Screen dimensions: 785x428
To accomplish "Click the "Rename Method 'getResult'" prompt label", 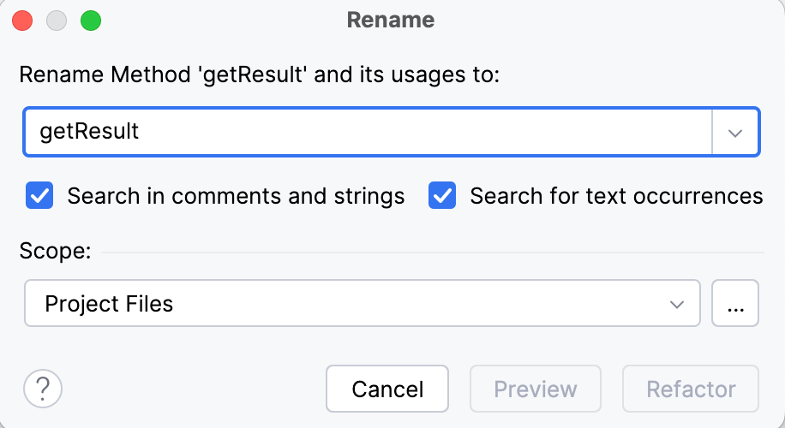I will (259, 74).
